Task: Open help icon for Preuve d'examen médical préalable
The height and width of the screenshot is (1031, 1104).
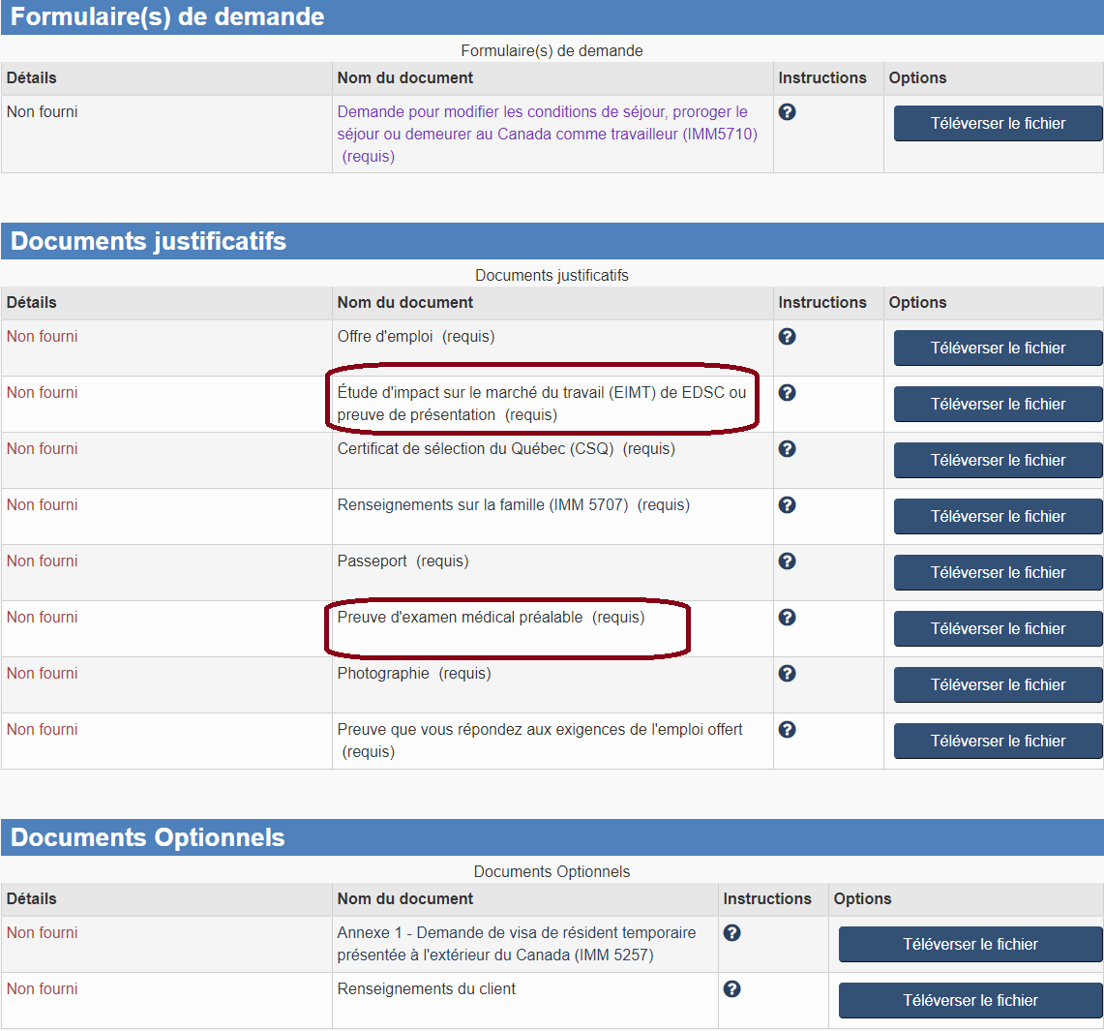Action: (x=788, y=618)
